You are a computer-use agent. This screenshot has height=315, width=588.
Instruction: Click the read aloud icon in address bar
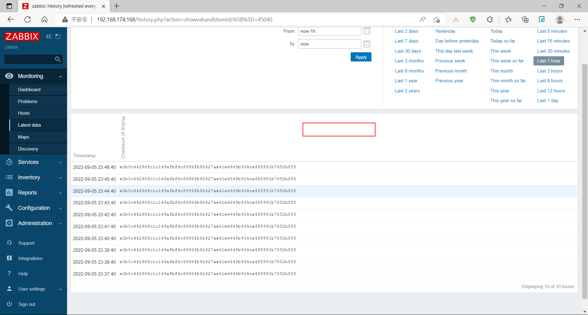pos(423,20)
